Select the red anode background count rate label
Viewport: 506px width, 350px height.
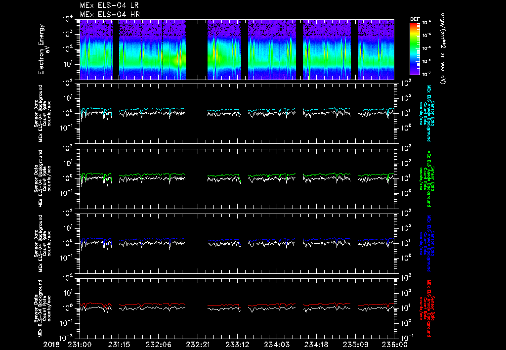pyautogui.click(x=426, y=308)
